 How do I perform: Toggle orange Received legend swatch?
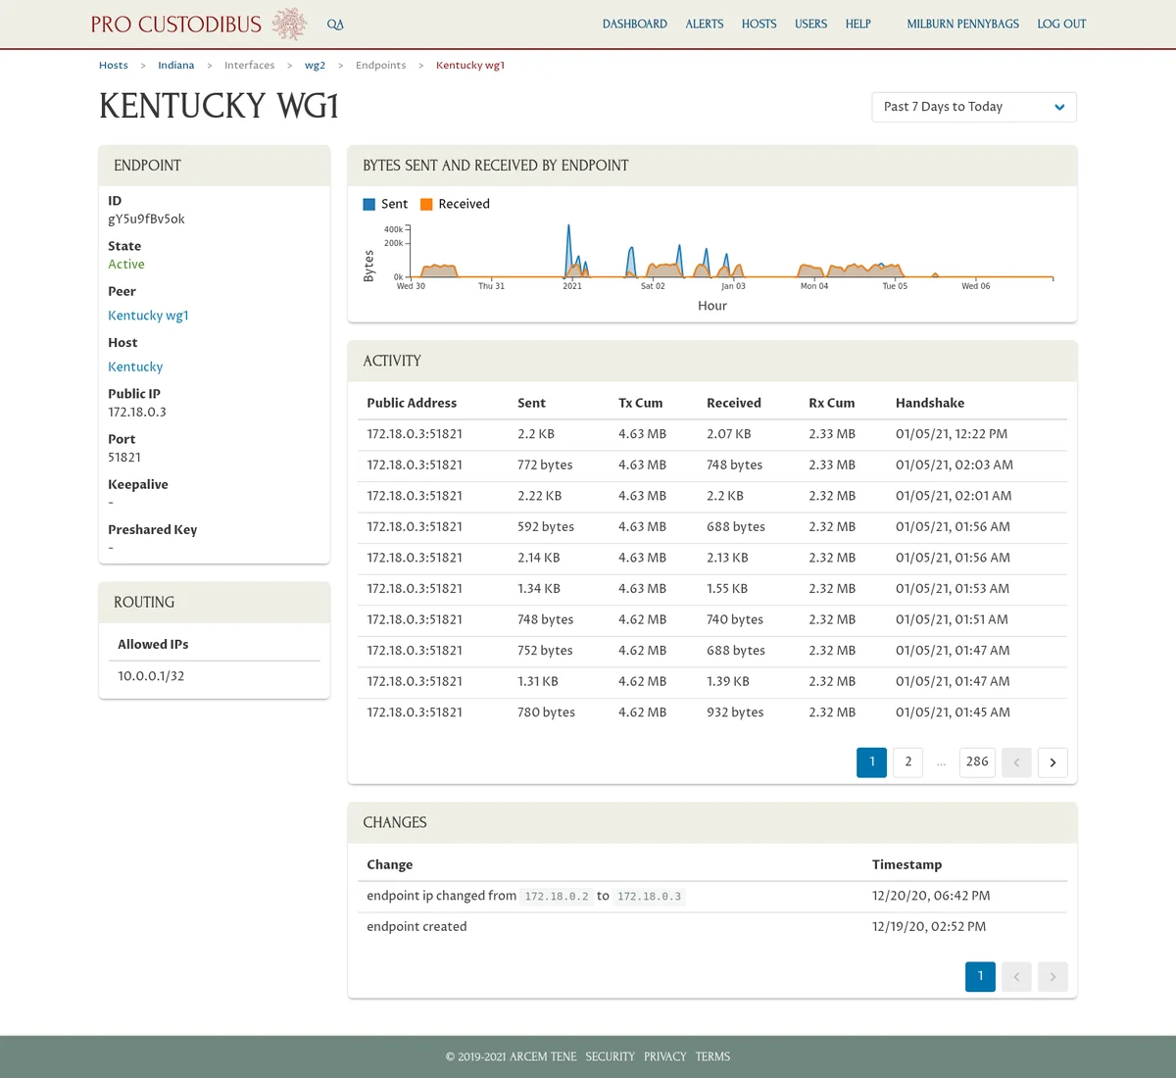pos(426,204)
